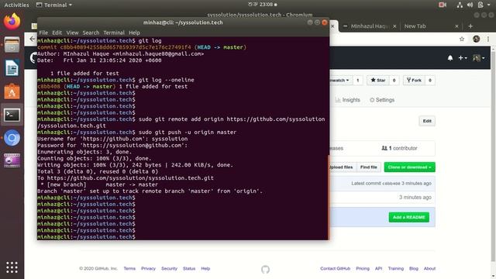Open Ubuntu Software from the dock
Screen dimensions: 496x279
click(x=12, y=91)
